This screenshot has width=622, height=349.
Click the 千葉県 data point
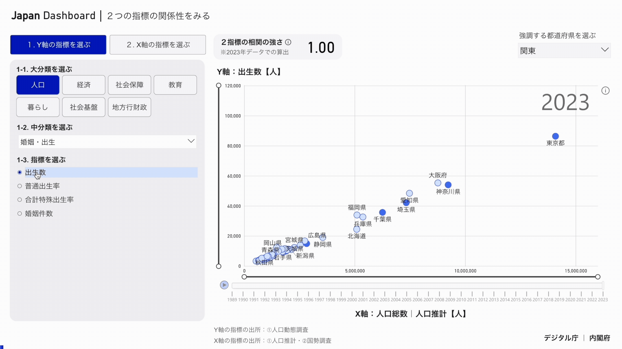(382, 212)
